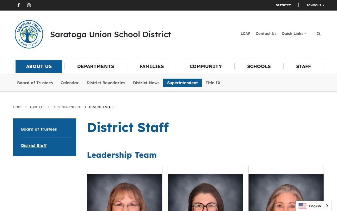Open the Quick Links dropdown

tap(294, 33)
